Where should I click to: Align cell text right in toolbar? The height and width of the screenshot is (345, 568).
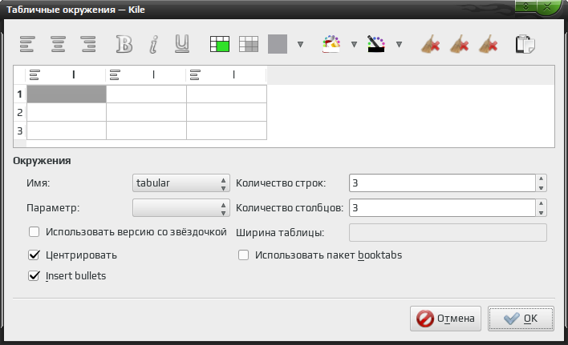pos(88,44)
